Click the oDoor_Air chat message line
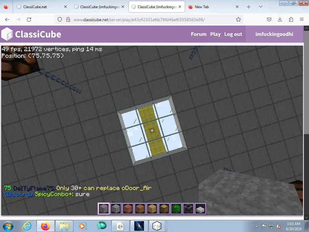Screen dimensions: 309x232 click(x=78, y=188)
